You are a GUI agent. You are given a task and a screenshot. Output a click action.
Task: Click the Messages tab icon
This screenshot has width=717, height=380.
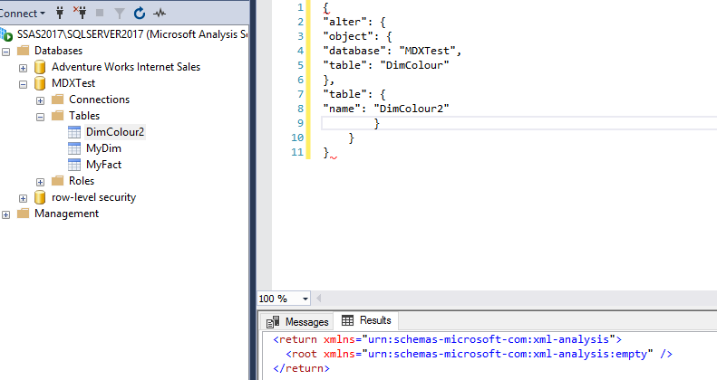pos(273,322)
